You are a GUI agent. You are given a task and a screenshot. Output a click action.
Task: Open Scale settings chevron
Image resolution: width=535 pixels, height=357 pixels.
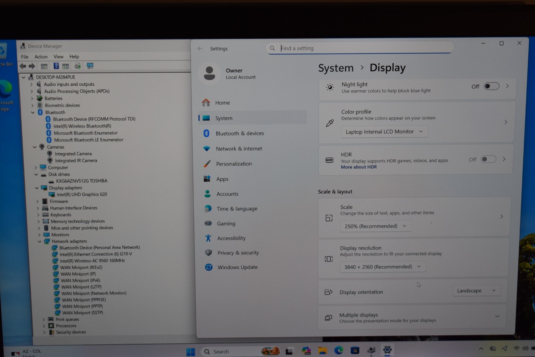[501, 216]
